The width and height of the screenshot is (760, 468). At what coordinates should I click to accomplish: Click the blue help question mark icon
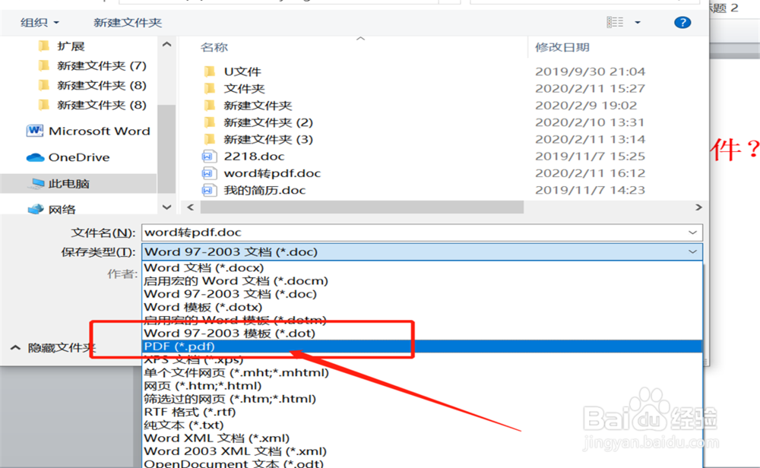click(682, 22)
